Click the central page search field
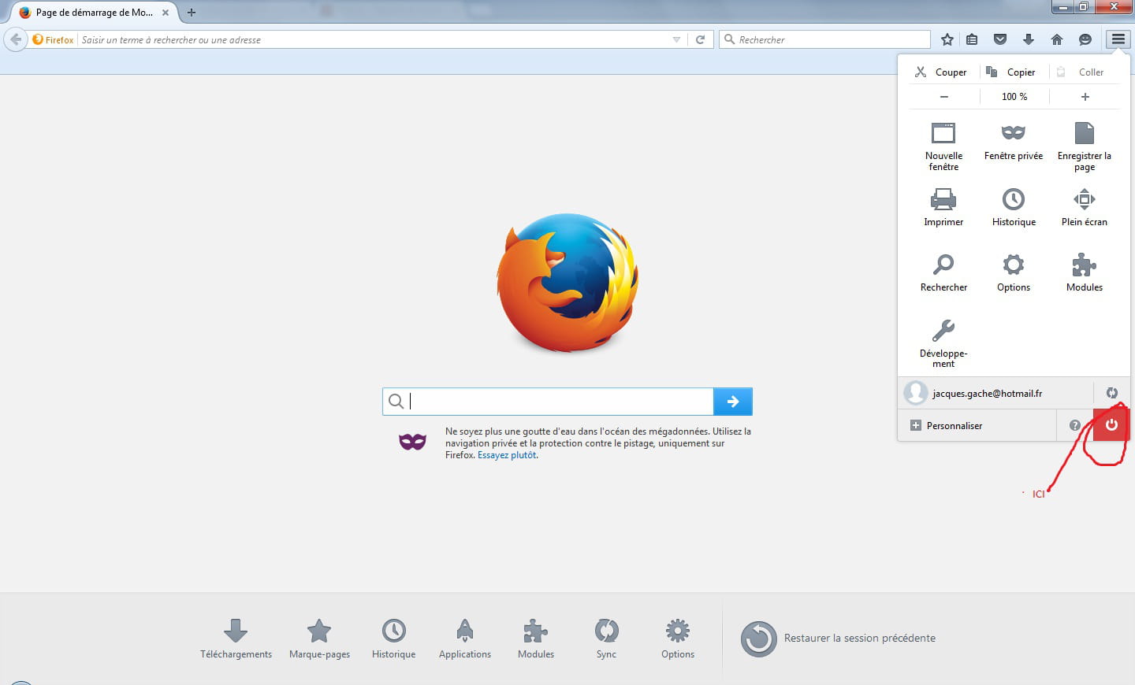This screenshot has height=685, width=1135. 548,402
